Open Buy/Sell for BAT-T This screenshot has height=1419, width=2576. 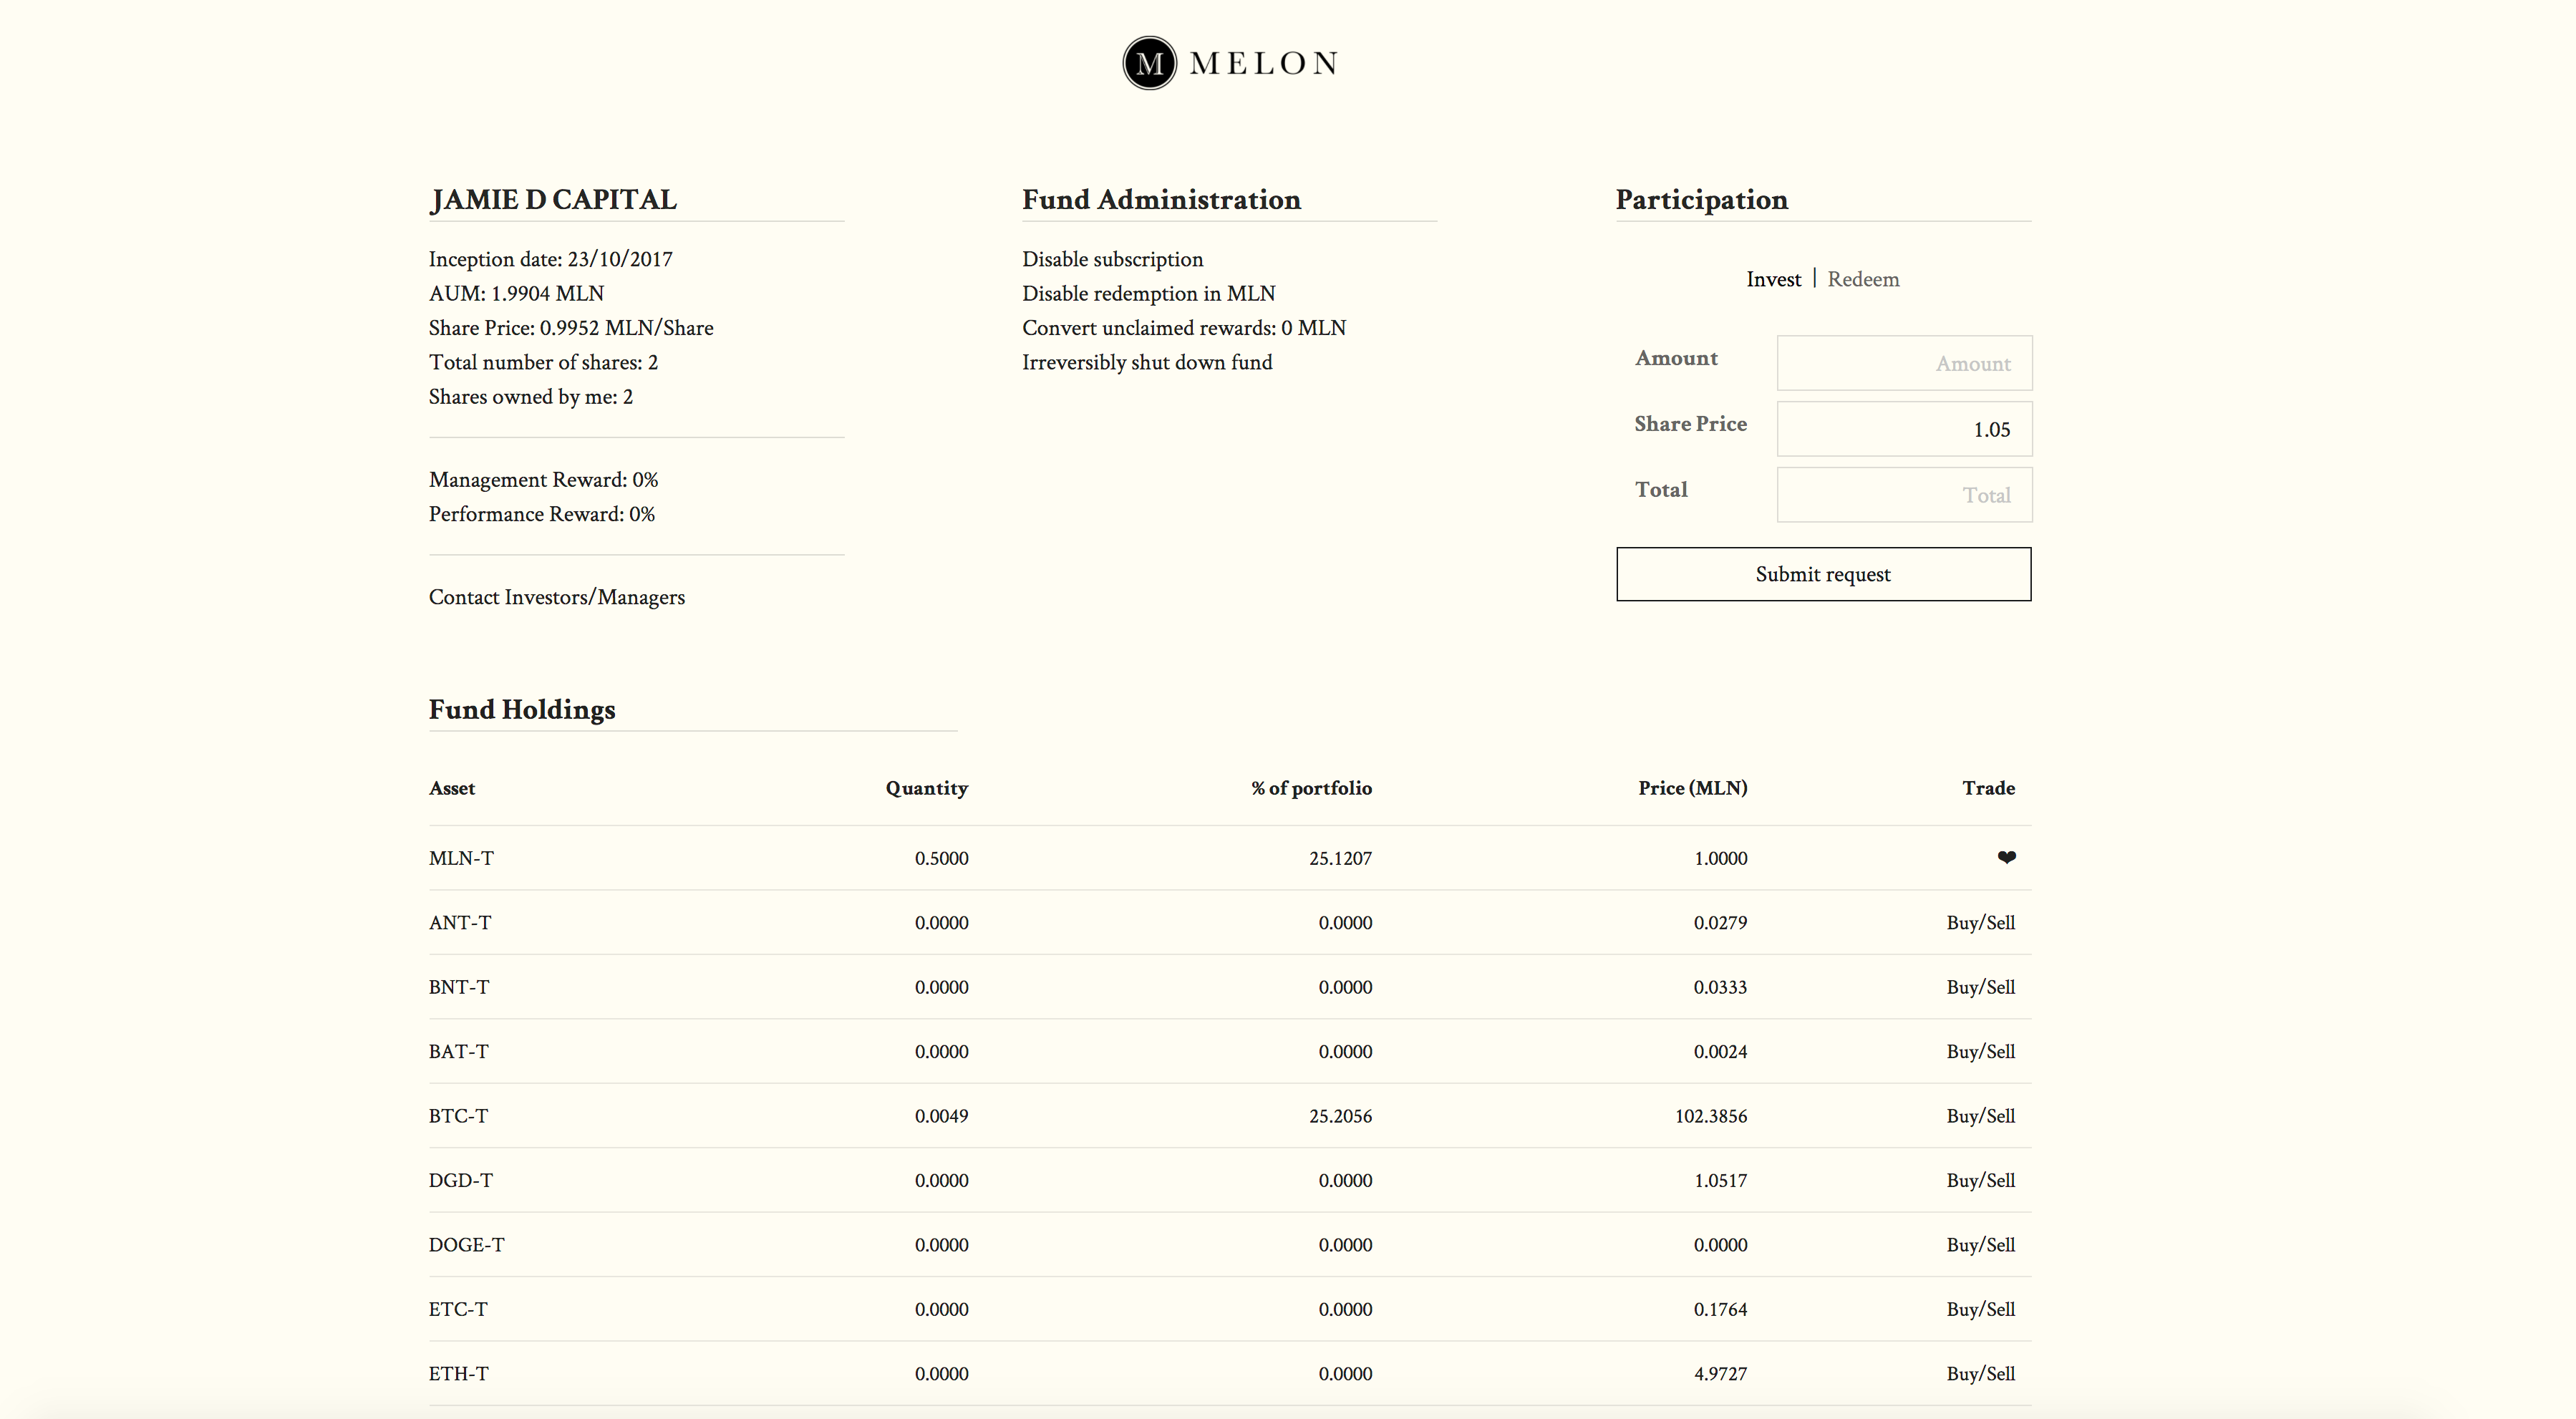pos(1980,1051)
